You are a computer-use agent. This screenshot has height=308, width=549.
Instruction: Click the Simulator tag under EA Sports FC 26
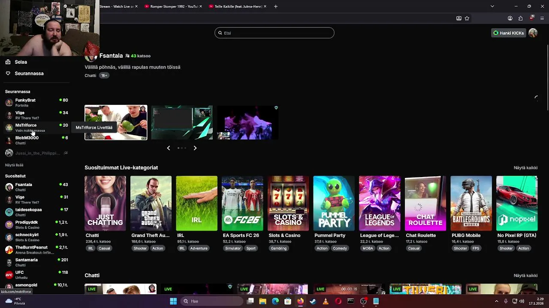tap(233, 249)
